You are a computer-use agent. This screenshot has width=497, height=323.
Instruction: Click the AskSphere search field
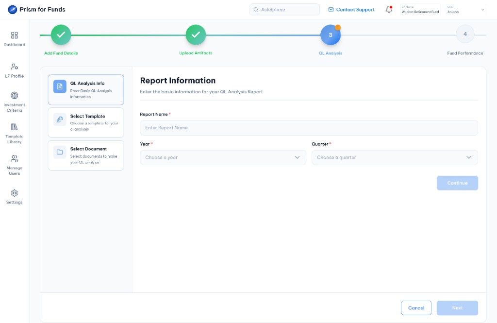pos(284,10)
